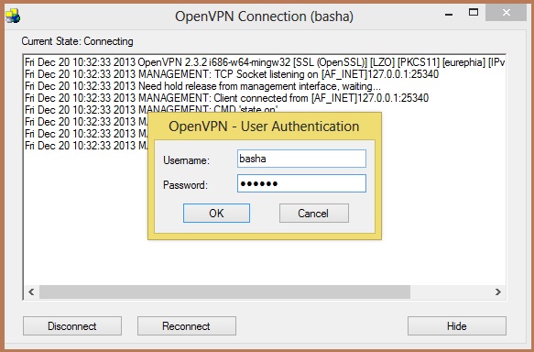Focus the Username field containing basha
The height and width of the screenshot is (352, 534).
[301, 159]
